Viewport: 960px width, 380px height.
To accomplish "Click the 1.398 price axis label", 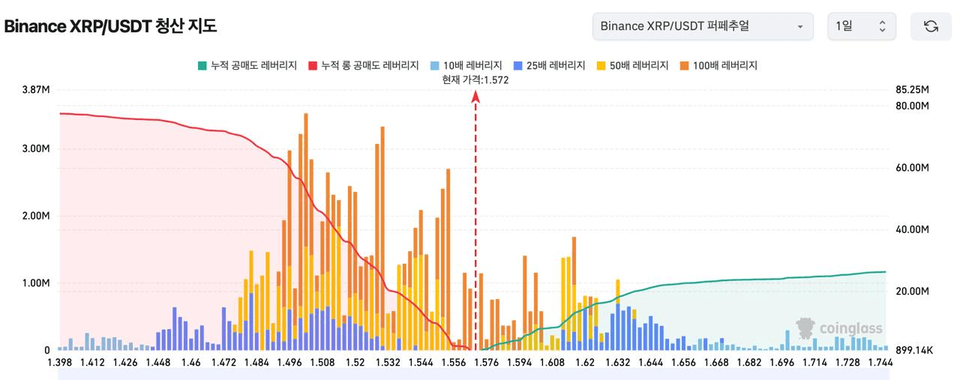I will (59, 363).
